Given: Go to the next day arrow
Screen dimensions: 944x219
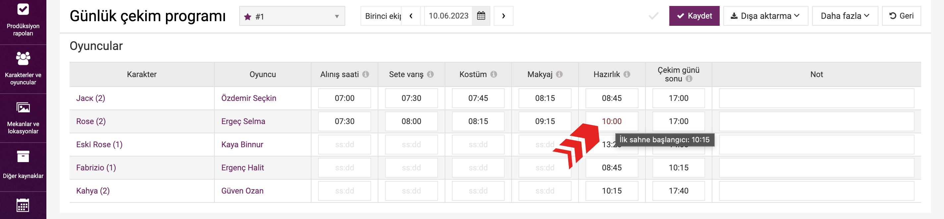Looking at the screenshot, I should pyautogui.click(x=504, y=16).
